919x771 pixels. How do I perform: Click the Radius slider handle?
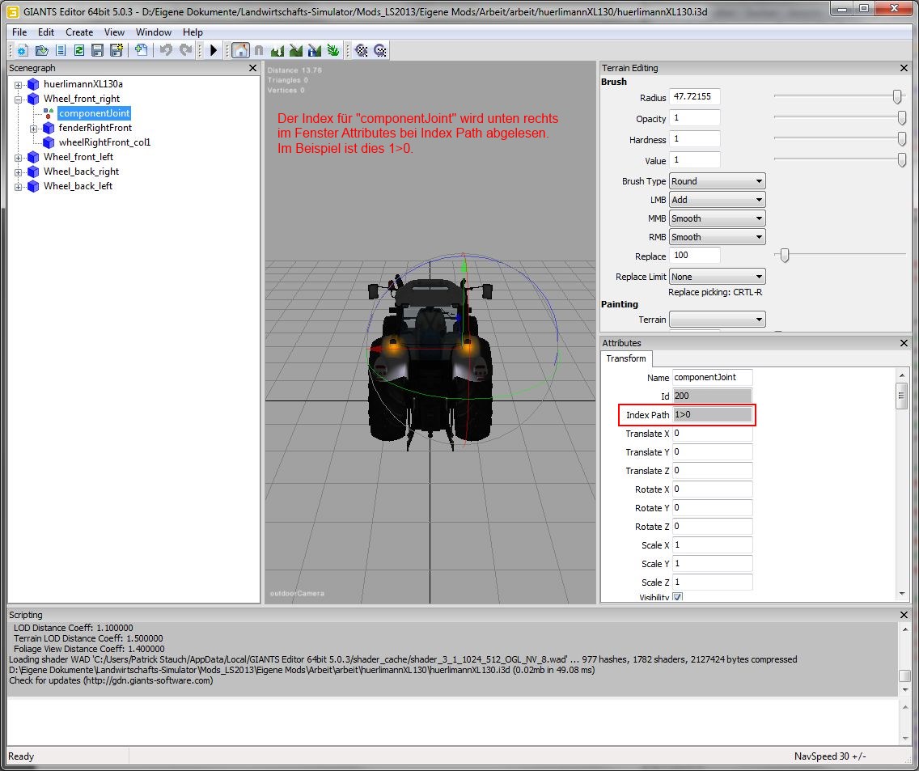[897, 96]
